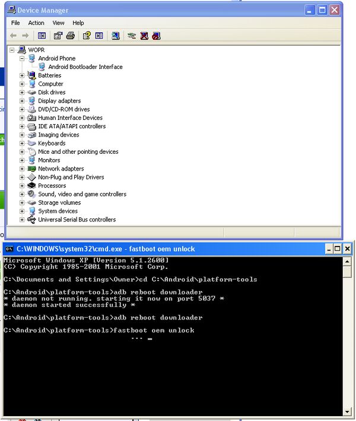Click the Update Driver toolbar icon
The width and height of the screenshot is (356, 421).
[132, 36]
